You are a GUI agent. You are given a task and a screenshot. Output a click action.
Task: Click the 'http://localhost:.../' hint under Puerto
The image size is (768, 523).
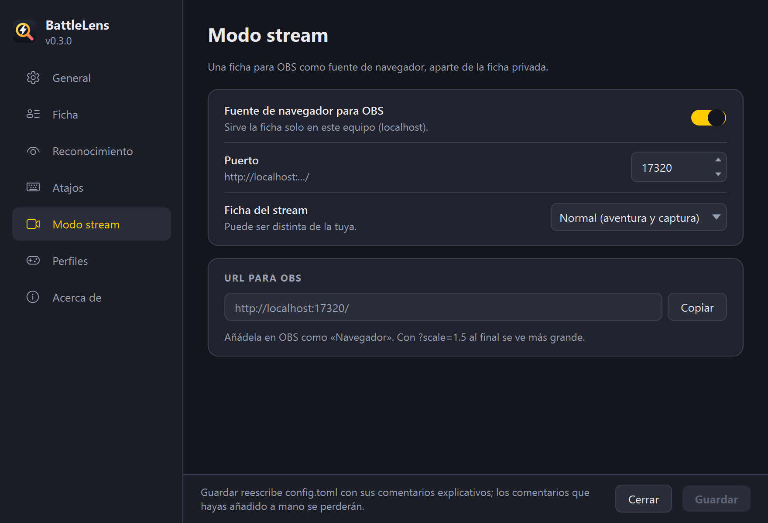point(267,177)
